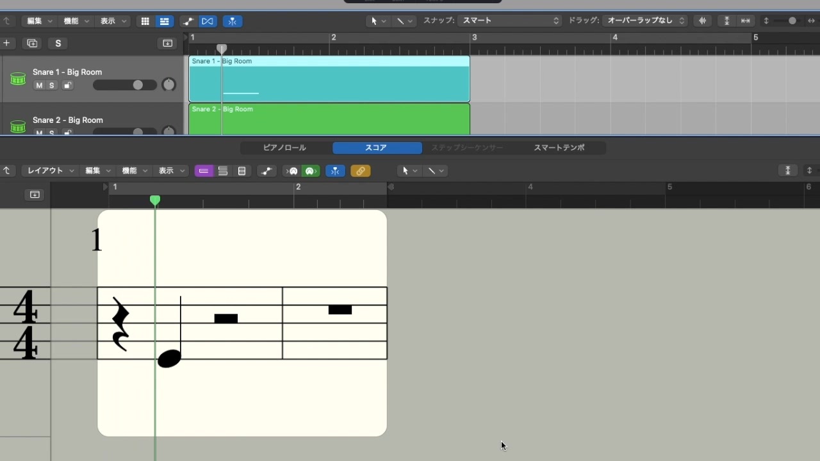
Task: Click the back arrow button in tracks toolbar
Action: pos(6,21)
